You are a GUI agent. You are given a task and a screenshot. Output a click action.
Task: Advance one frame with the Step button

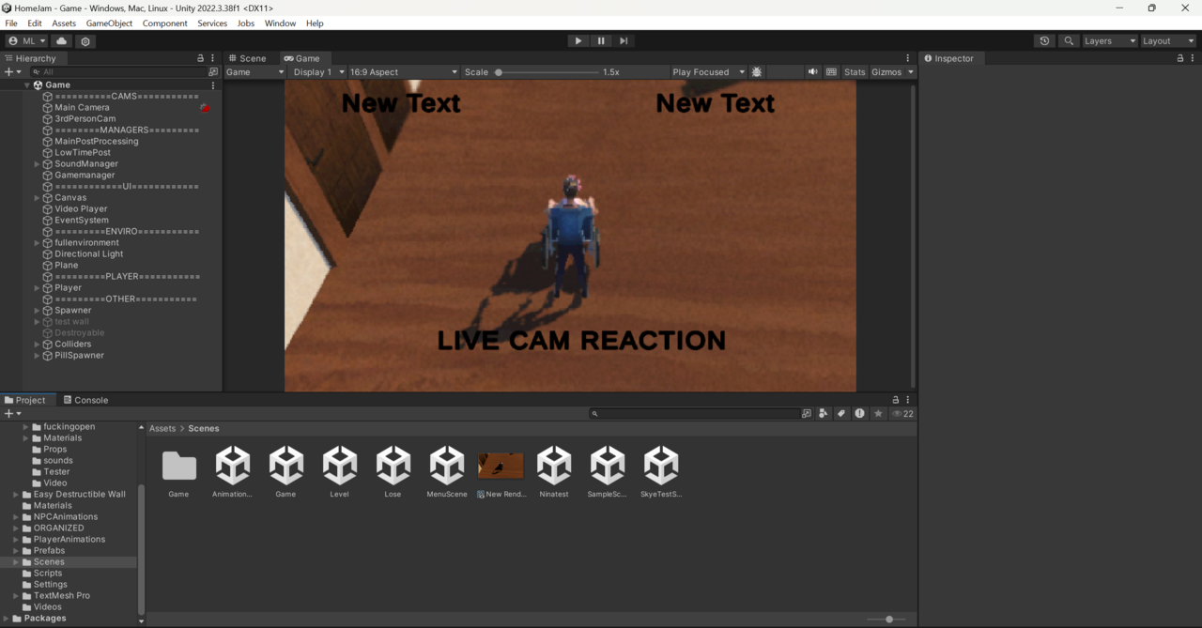(624, 41)
